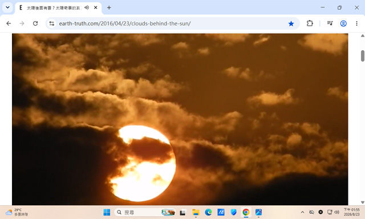Open the volume speaker tray icon
Screen dimensions: 365x219
click(x=336, y=212)
